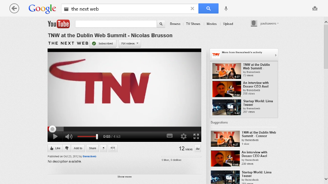The image size is (328, 184).
Task: Open the Movies menu item
Action: [212, 24]
